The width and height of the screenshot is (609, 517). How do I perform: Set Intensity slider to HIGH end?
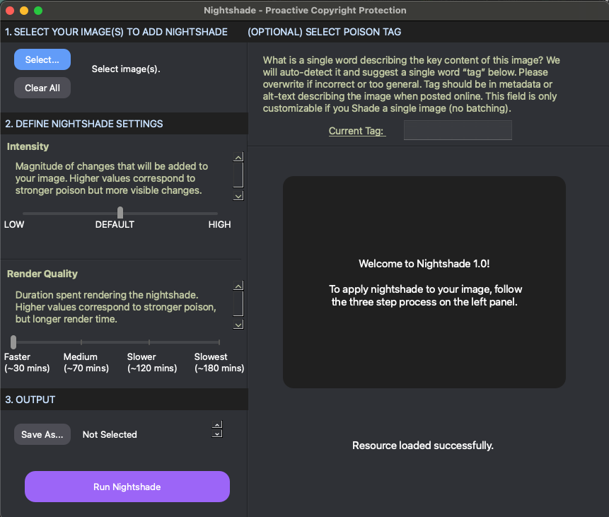216,214
